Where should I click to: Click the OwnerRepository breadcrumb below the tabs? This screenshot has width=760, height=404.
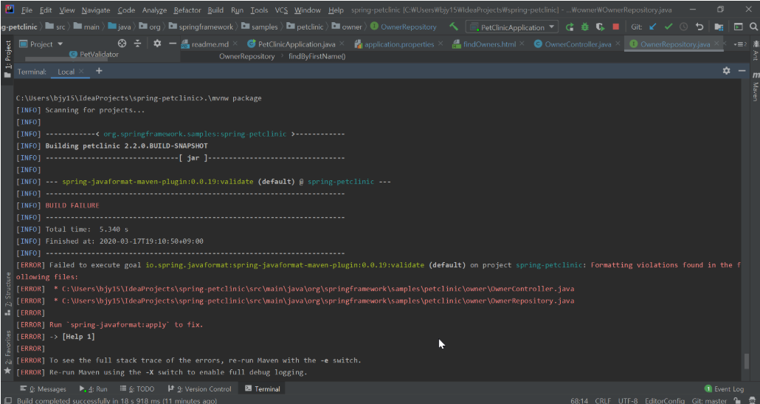246,56
